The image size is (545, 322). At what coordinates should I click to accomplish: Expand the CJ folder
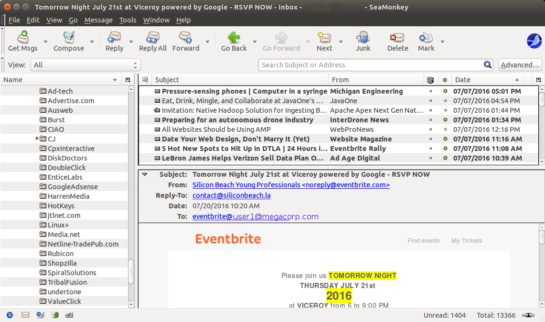[x=37, y=139]
